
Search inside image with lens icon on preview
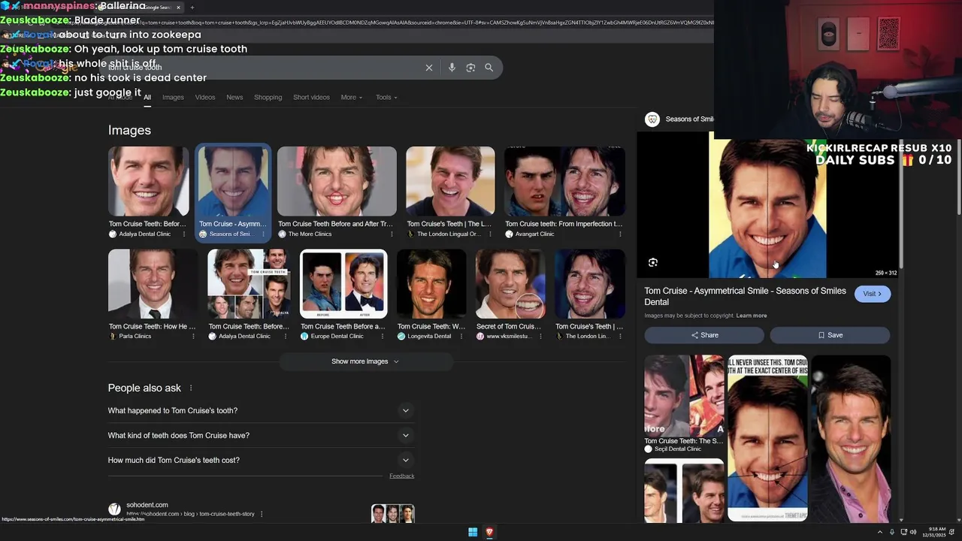653,262
